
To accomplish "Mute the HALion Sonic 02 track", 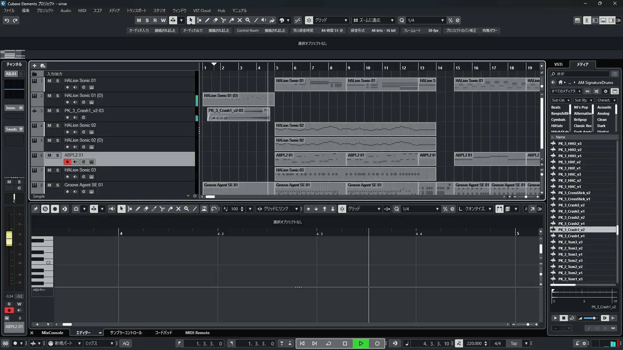I will tap(49, 125).
